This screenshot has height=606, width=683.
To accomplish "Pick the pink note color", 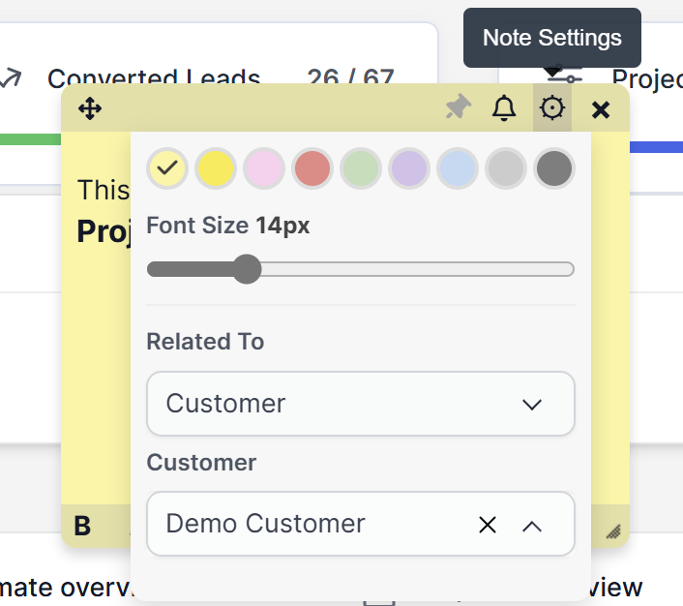I will click(x=264, y=168).
